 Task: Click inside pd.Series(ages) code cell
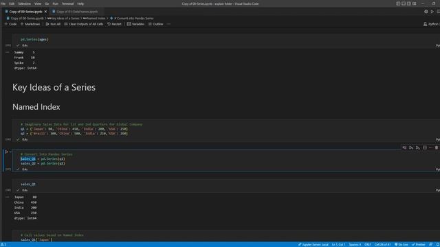(x=34, y=40)
